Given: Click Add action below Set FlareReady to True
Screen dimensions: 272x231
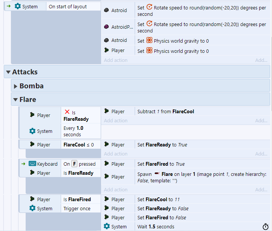Looking at the screenshot, I should 115,154.
